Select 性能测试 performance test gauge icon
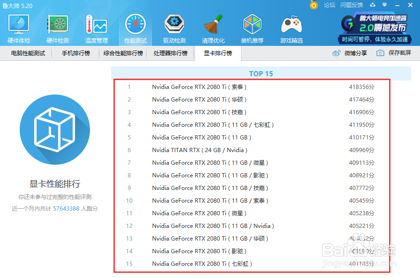Screen dimensions: 420x278 [135, 24]
